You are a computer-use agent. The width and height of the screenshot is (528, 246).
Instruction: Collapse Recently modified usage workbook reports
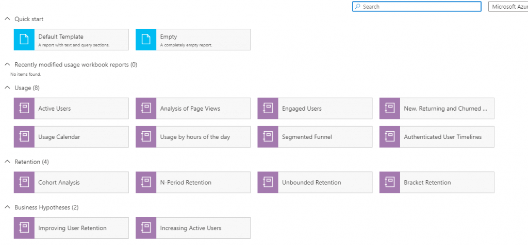7,64
